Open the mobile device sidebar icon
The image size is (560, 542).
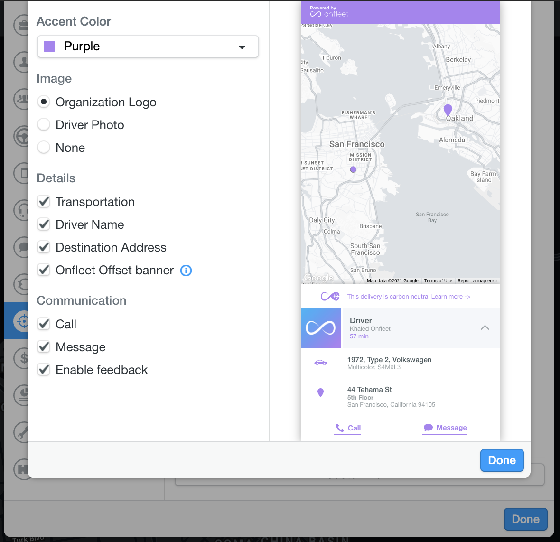(x=21, y=173)
